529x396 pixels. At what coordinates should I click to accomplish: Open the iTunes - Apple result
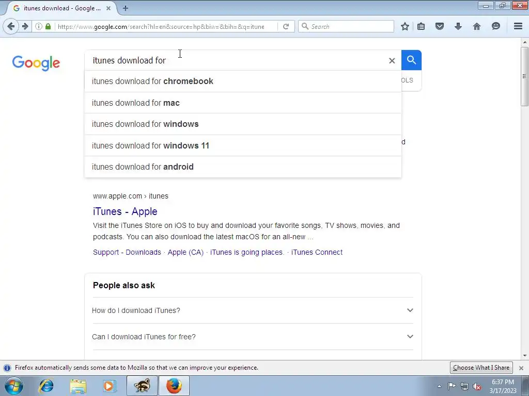click(125, 211)
